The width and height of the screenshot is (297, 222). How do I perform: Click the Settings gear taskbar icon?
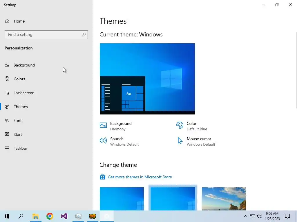[x=107, y=216]
